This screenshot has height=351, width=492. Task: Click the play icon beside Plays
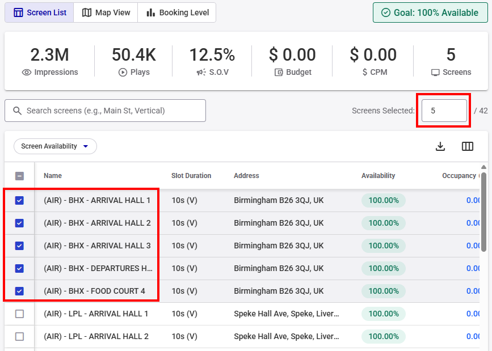(123, 73)
